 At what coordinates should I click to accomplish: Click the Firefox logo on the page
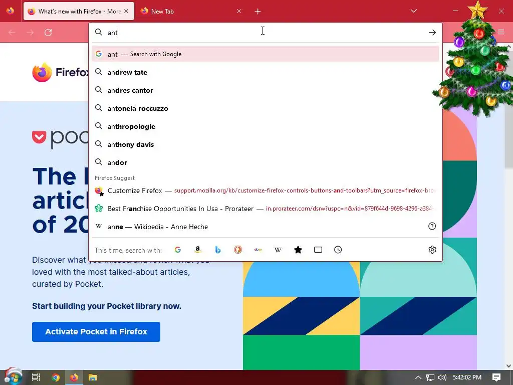61,72
